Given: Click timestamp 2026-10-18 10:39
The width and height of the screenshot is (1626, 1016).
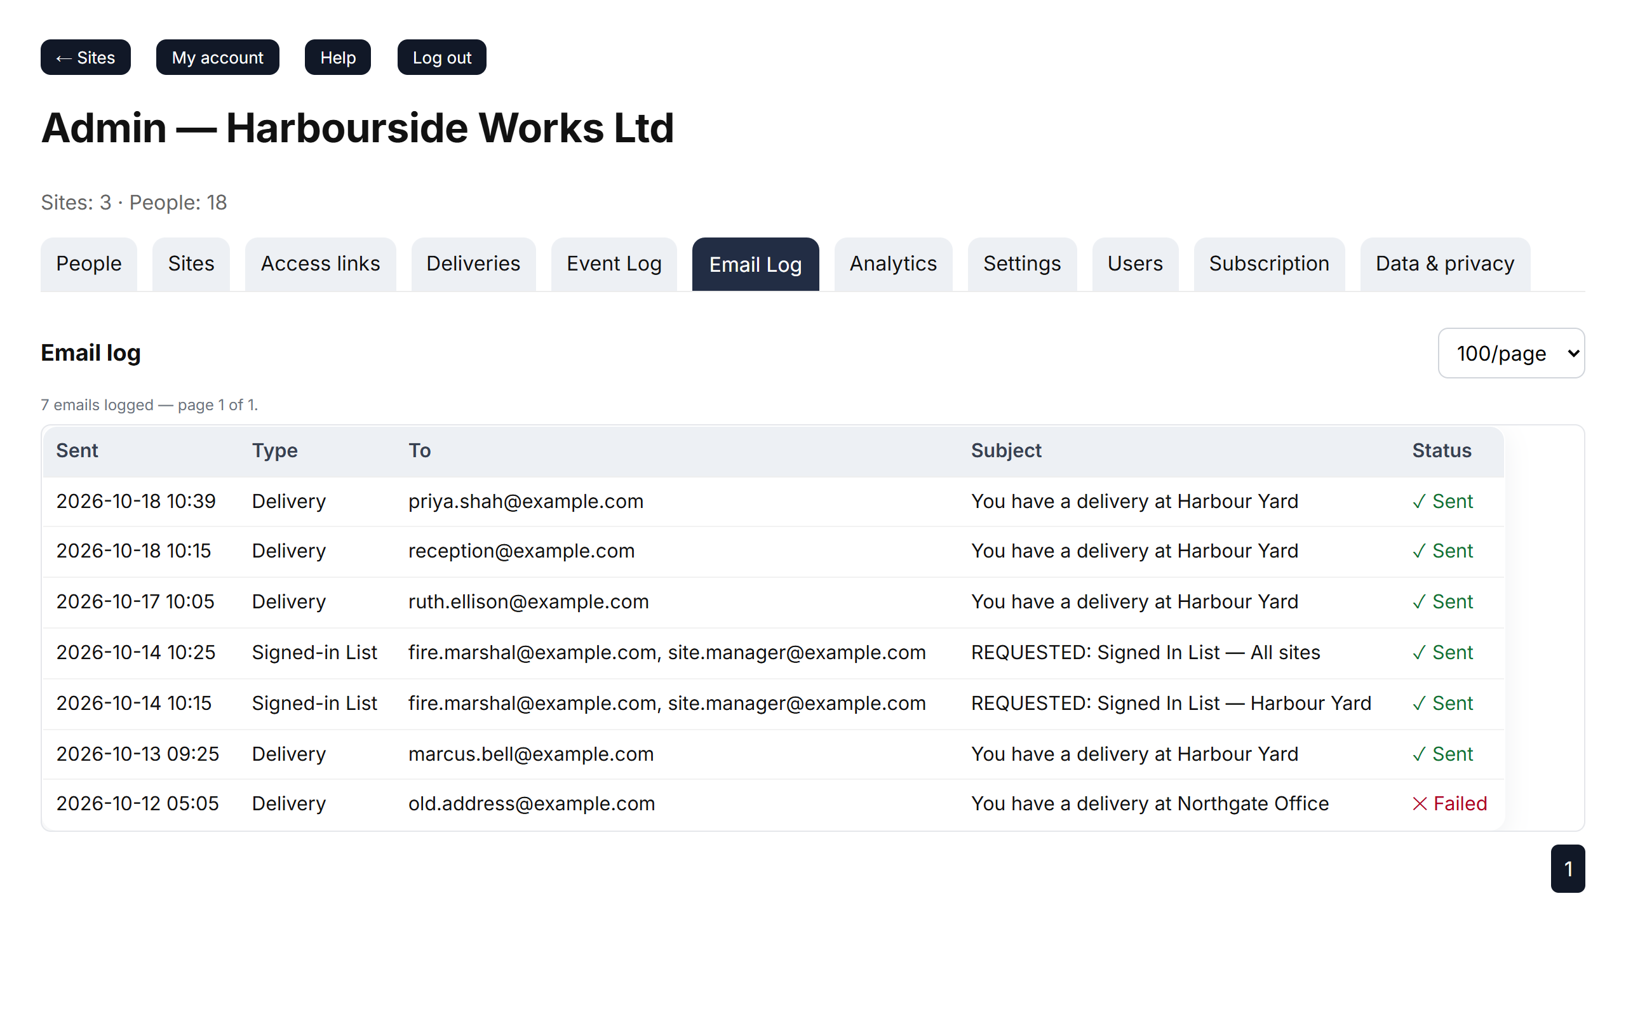Looking at the screenshot, I should 137,501.
